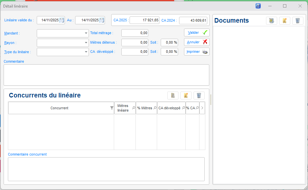The image size is (308, 190).
Task: Expand the Rayon dropdown
Action: 86,43
